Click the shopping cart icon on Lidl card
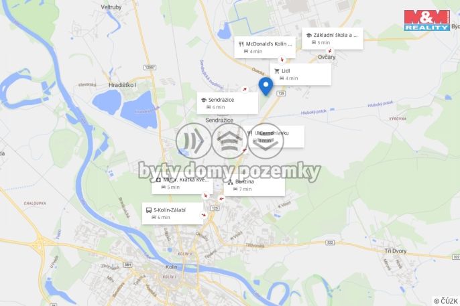 point(277,71)
